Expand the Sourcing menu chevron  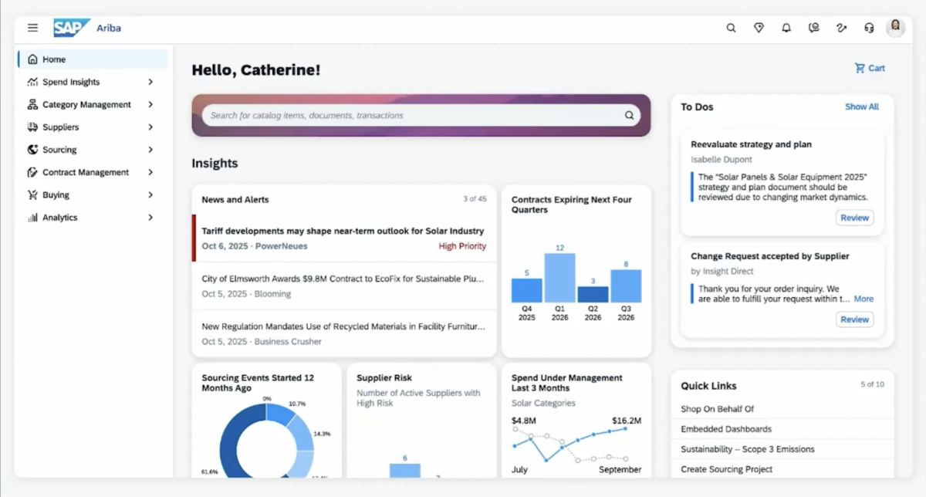(x=150, y=150)
